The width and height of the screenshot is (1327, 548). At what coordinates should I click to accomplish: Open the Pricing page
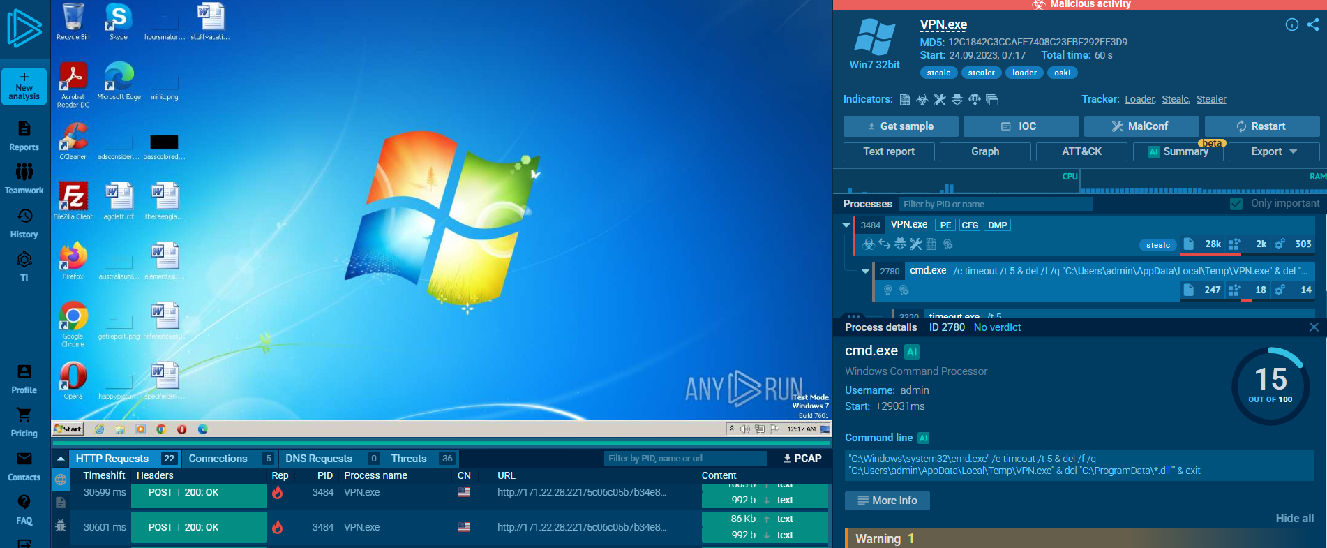point(24,423)
